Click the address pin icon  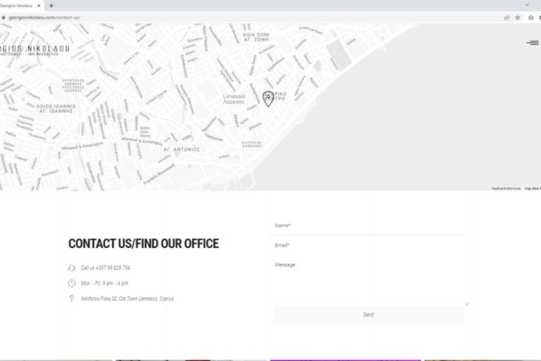tap(72, 299)
